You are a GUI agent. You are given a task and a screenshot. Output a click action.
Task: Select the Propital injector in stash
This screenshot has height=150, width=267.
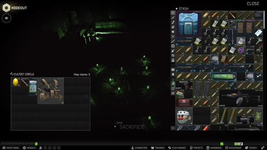pyautogui.click(x=232, y=15)
